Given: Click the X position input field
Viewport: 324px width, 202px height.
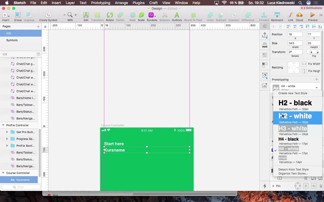Looking at the screenshot, I should (295, 34).
